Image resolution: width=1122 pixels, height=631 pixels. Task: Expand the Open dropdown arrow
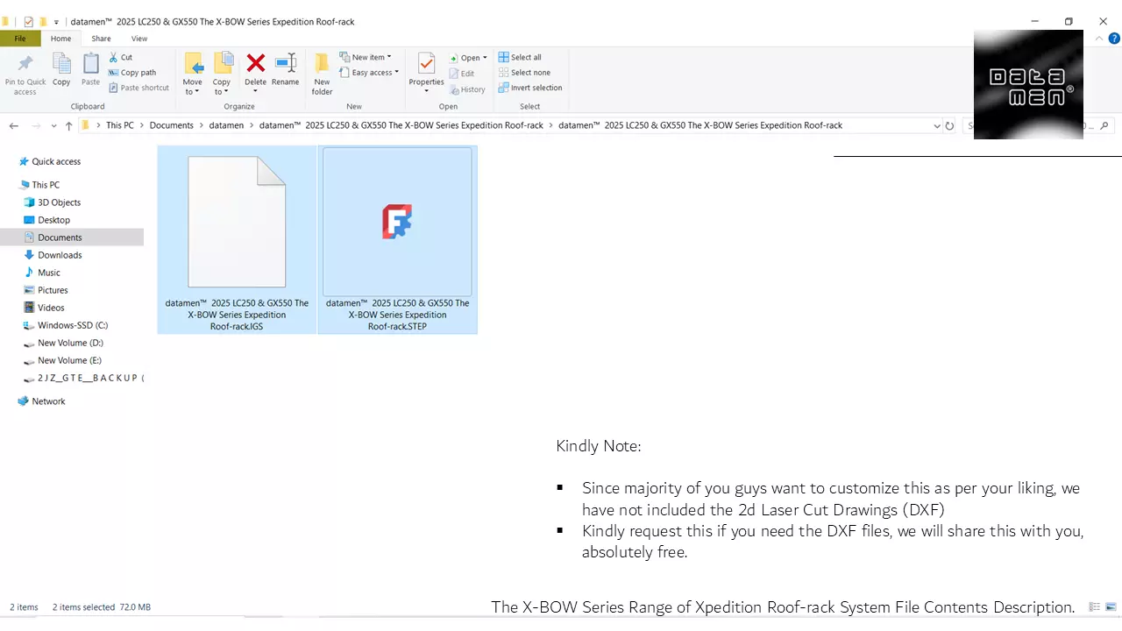pyautogui.click(x=485, y=58)
